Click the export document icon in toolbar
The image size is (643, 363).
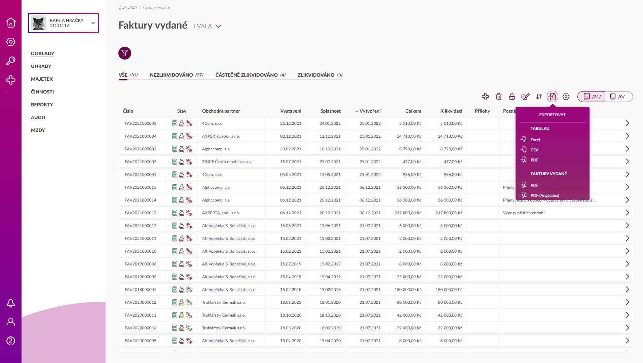coord(553,97)
